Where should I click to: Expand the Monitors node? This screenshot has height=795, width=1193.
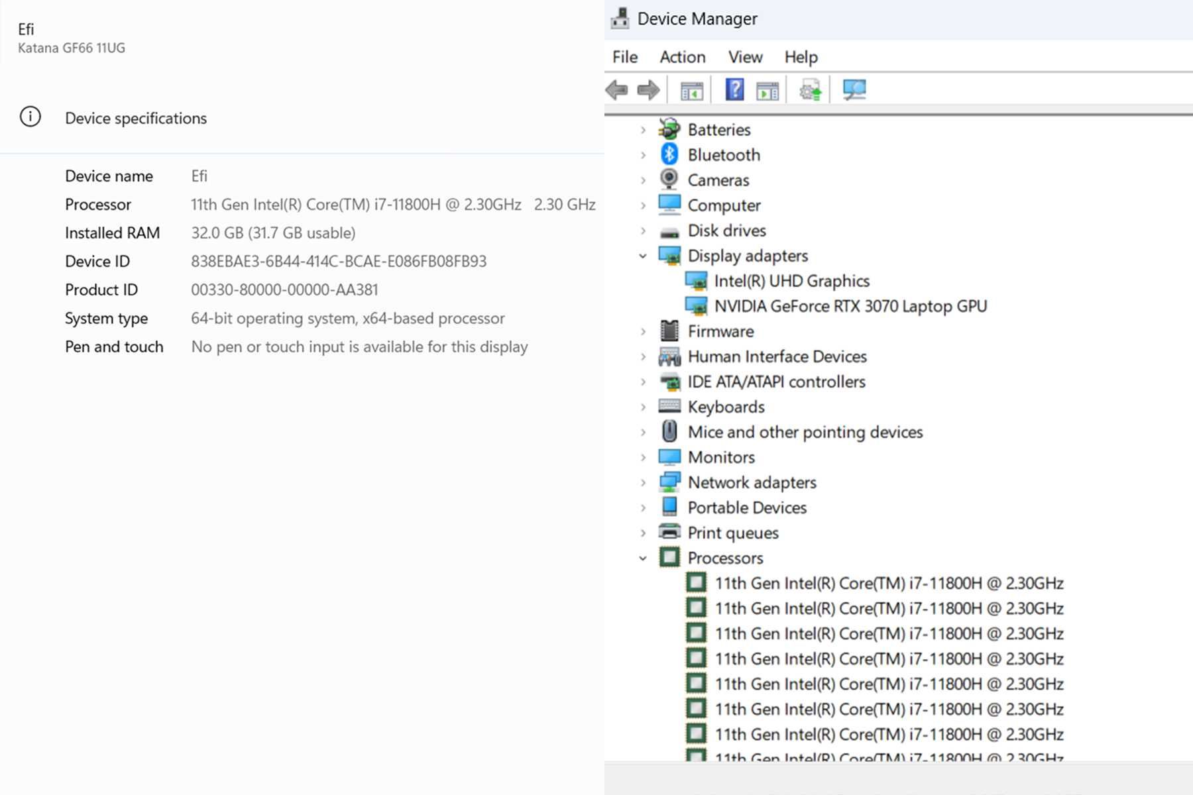[x=643, y=457]
